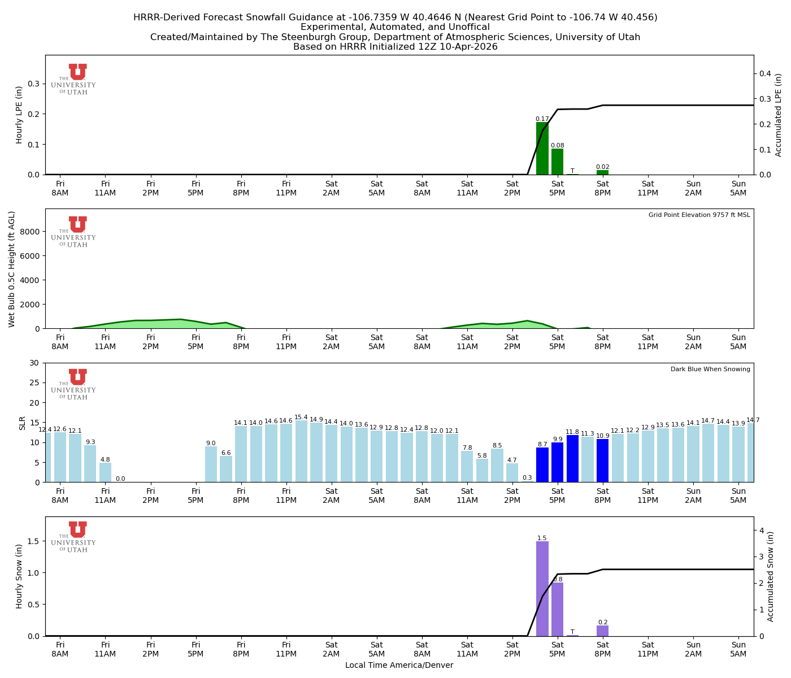This screenshot has height=678, width=791.
Task: Expand the 'Dark Blue When Snowing' legend note
Action: [710, 368]
